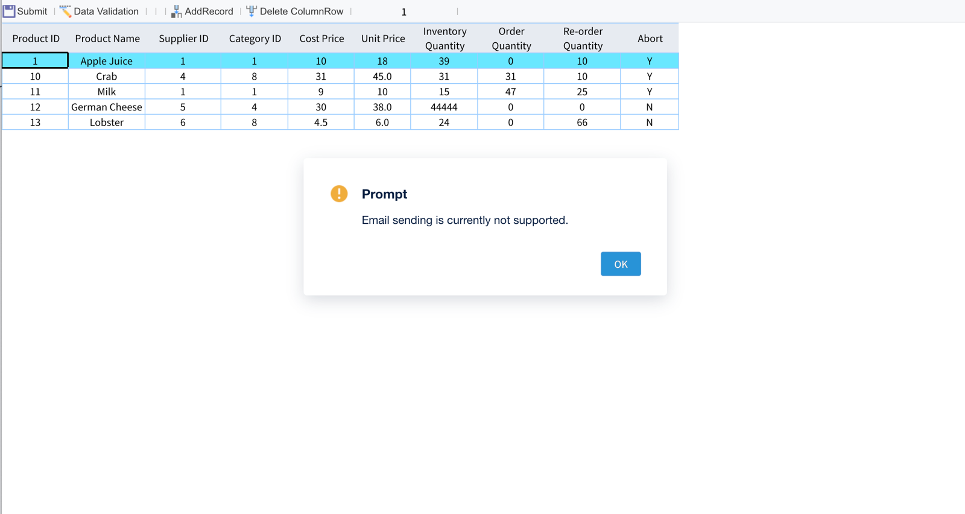Click the page number 1 in toolbar
965x514 pixels.
coord(403,12)
